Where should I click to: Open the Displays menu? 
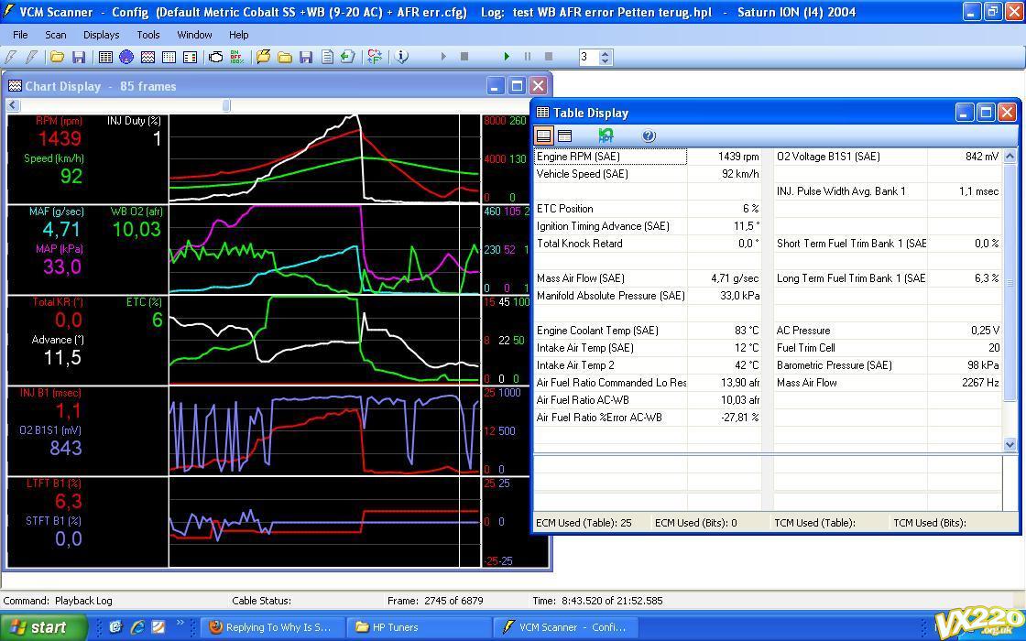pos(102,35)
